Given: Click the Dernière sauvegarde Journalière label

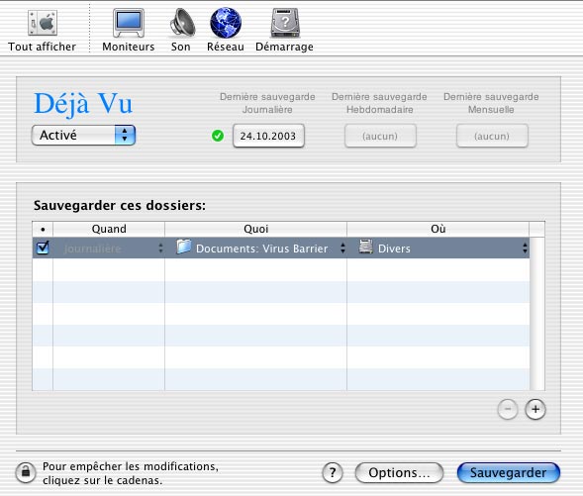Looking at the screenshot, I should (267, 103).
